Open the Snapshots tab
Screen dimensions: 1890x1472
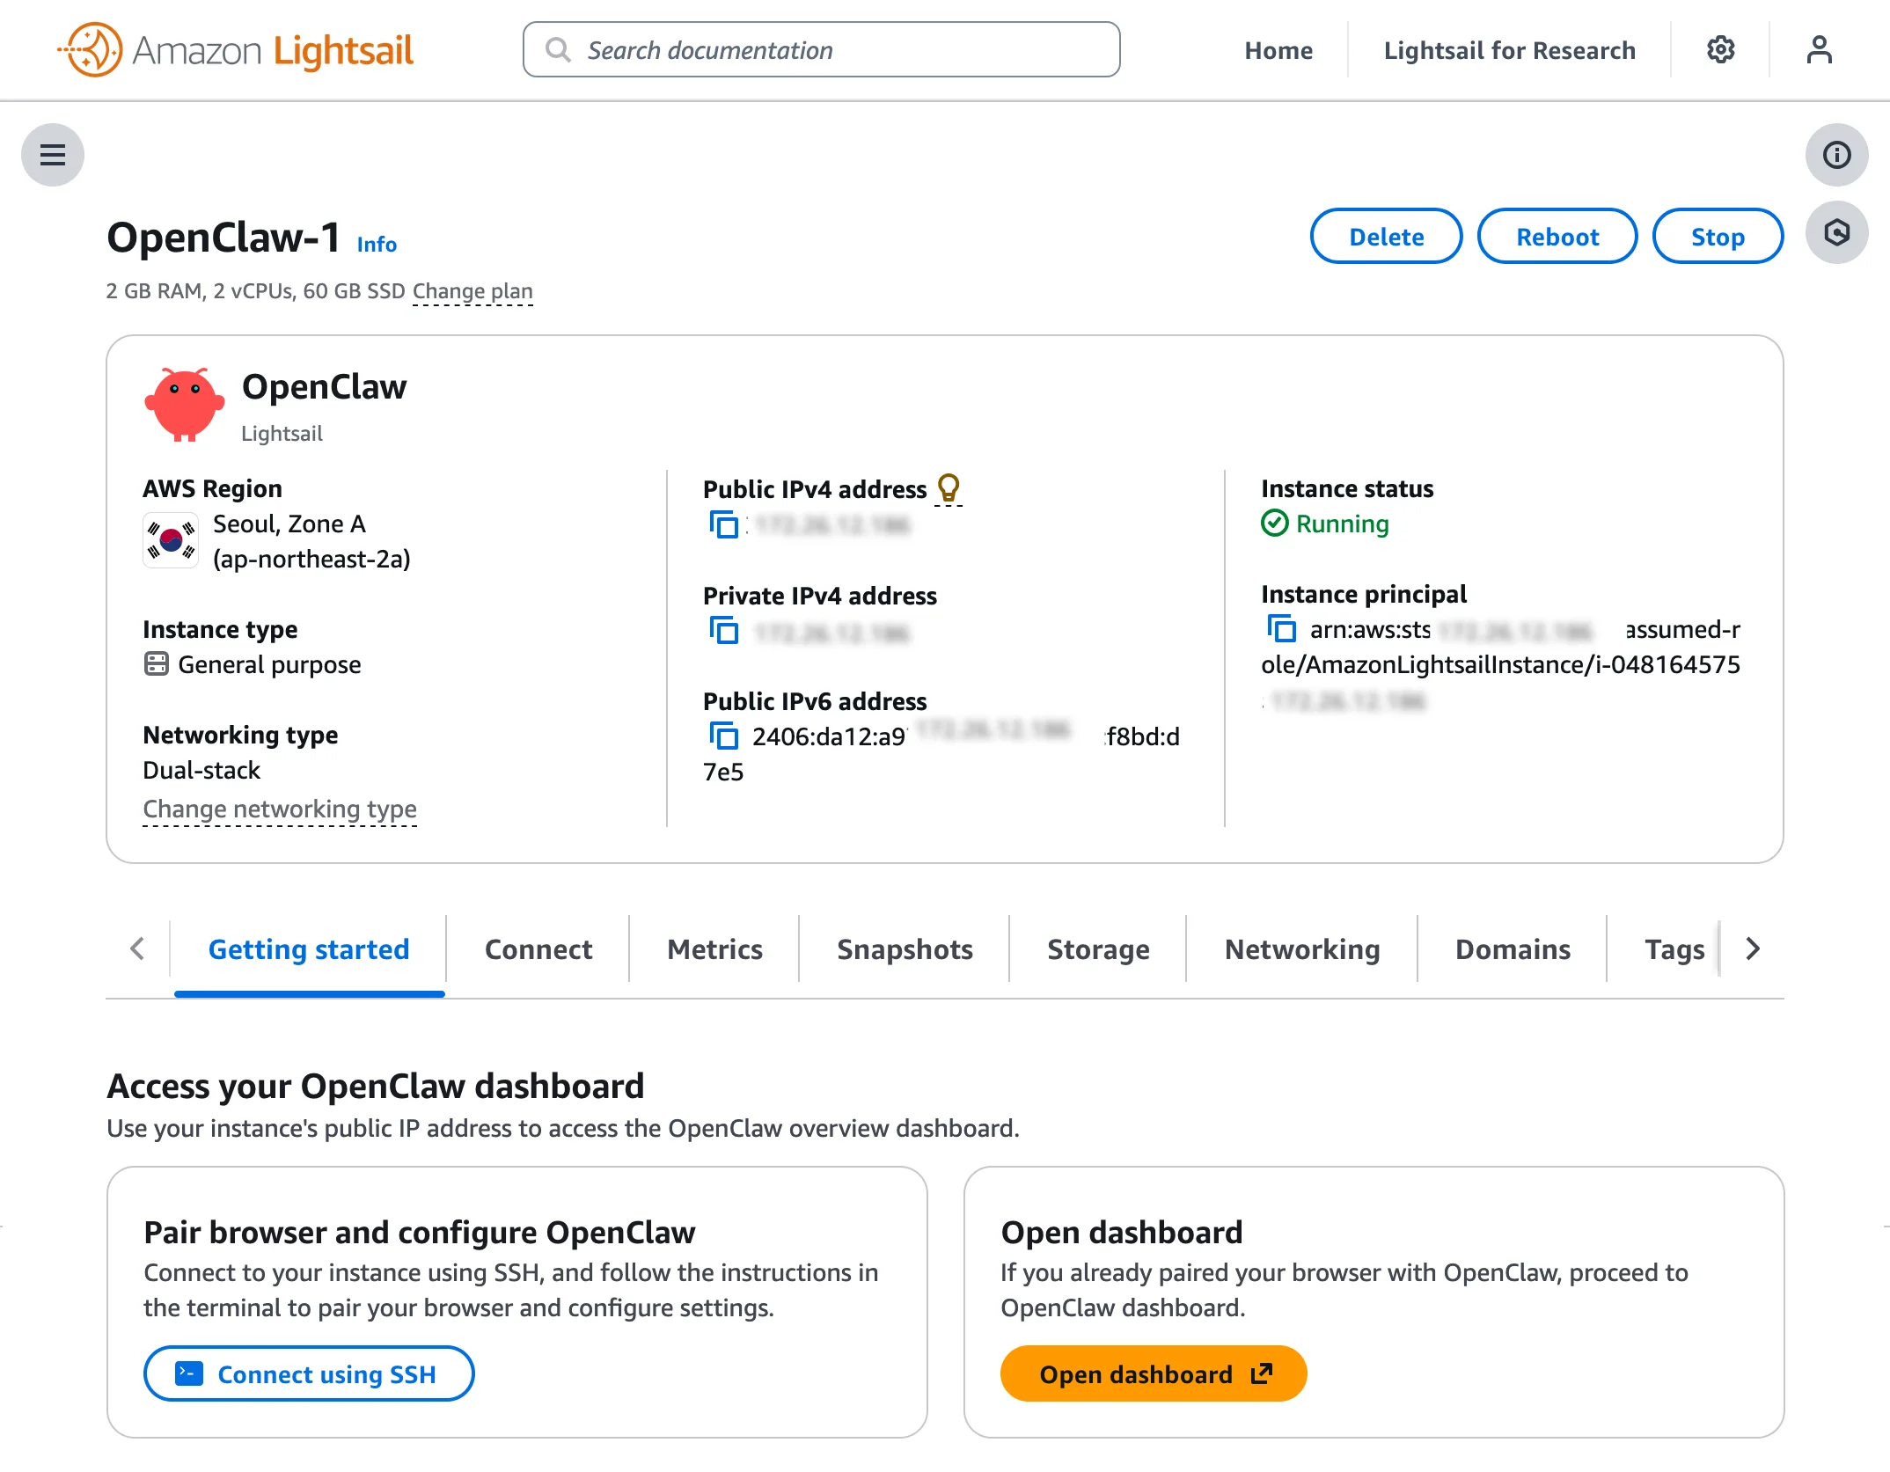coord(905,949)
